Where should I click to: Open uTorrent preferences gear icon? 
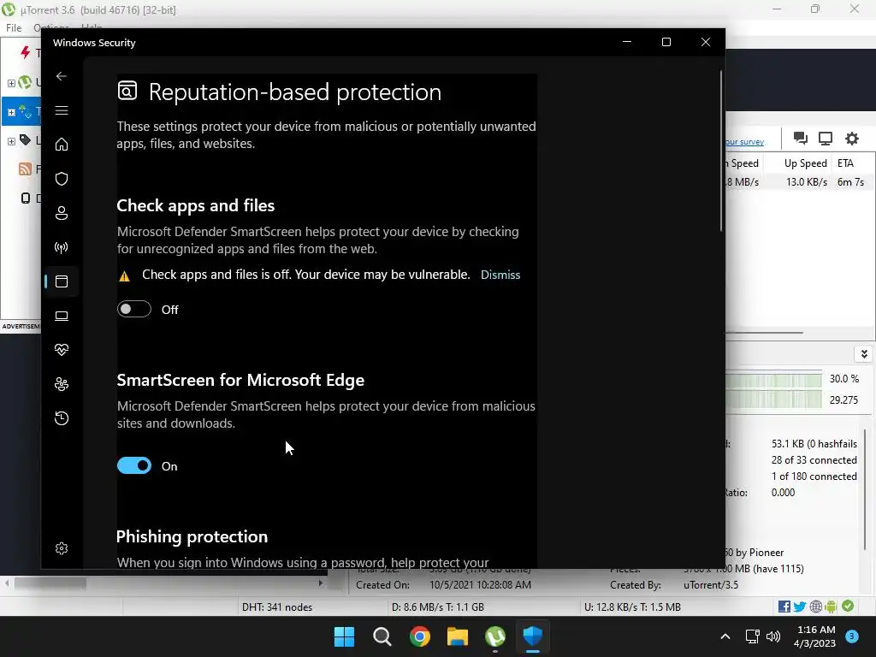[851, 138]
